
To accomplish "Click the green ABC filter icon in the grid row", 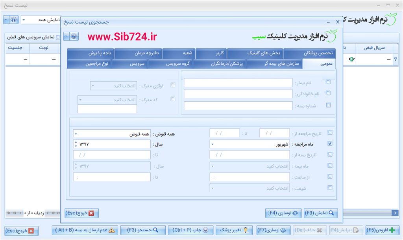I will 351,59.
